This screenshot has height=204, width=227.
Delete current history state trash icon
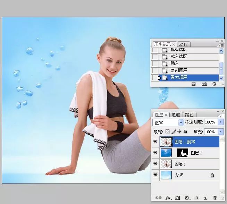214,84
